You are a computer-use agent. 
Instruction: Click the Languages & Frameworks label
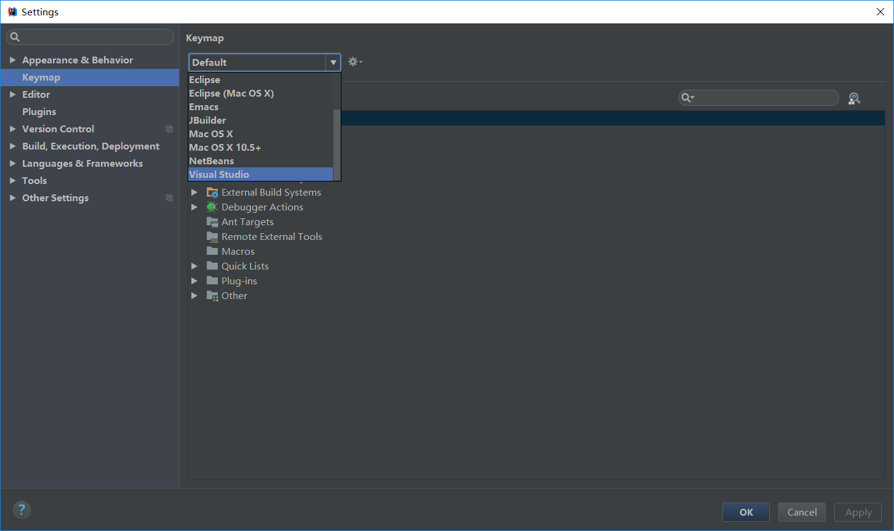coord(82,164)
